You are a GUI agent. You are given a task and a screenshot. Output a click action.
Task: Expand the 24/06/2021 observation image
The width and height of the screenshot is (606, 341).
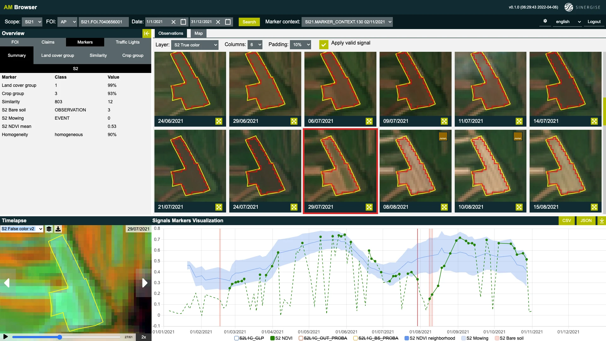(219, 121)
